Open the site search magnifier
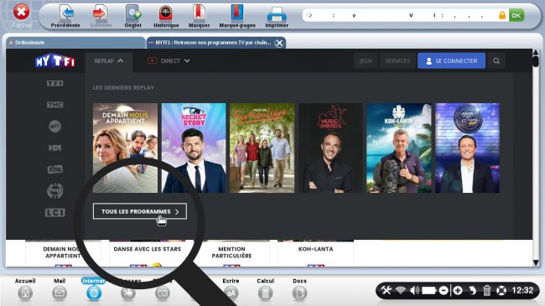Viewport: 545px width, 306px height. pyautogui.click(x=496, y=61)
